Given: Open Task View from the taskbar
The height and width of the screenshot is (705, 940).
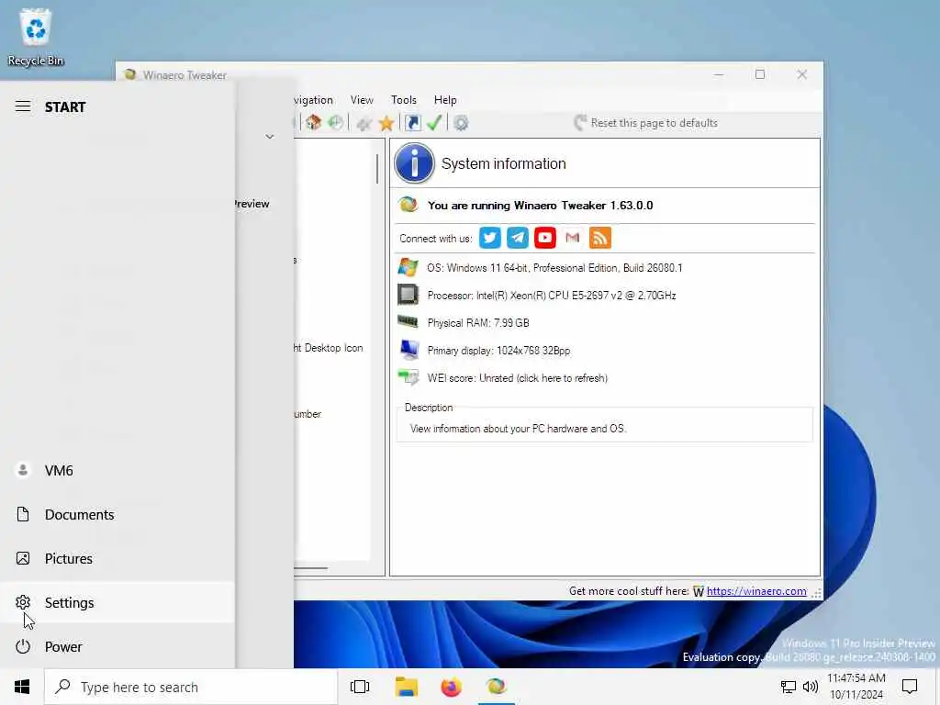Looking at the screenshot, I should click(x=360, y=687).
